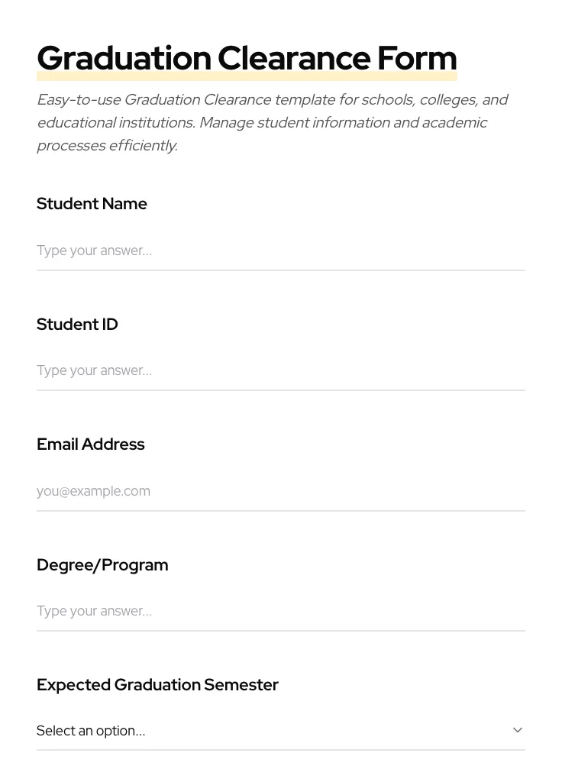Click the word "Clearance" in the title
This screenshot has height=782, width=562.
(294, 58)
